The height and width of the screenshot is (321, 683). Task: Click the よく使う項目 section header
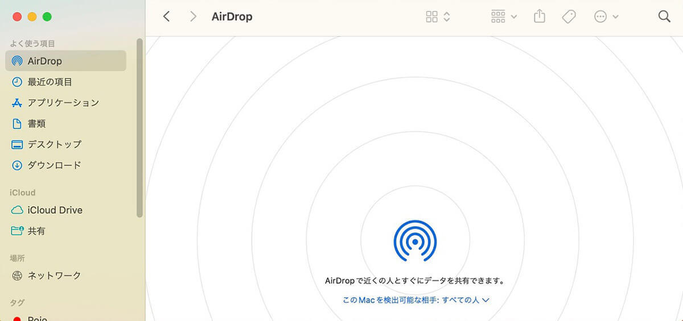tap(32, 44)
